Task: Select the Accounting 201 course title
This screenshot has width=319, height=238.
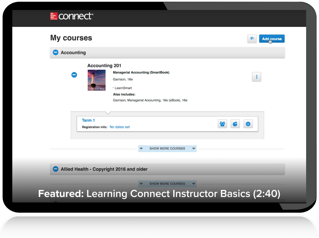Action: click(x=104, y=66)
